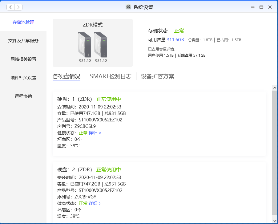The width and height of the screenshot is (278, 224).
Task: Click the system settings gear icon in title
Action: coord(128,7)
